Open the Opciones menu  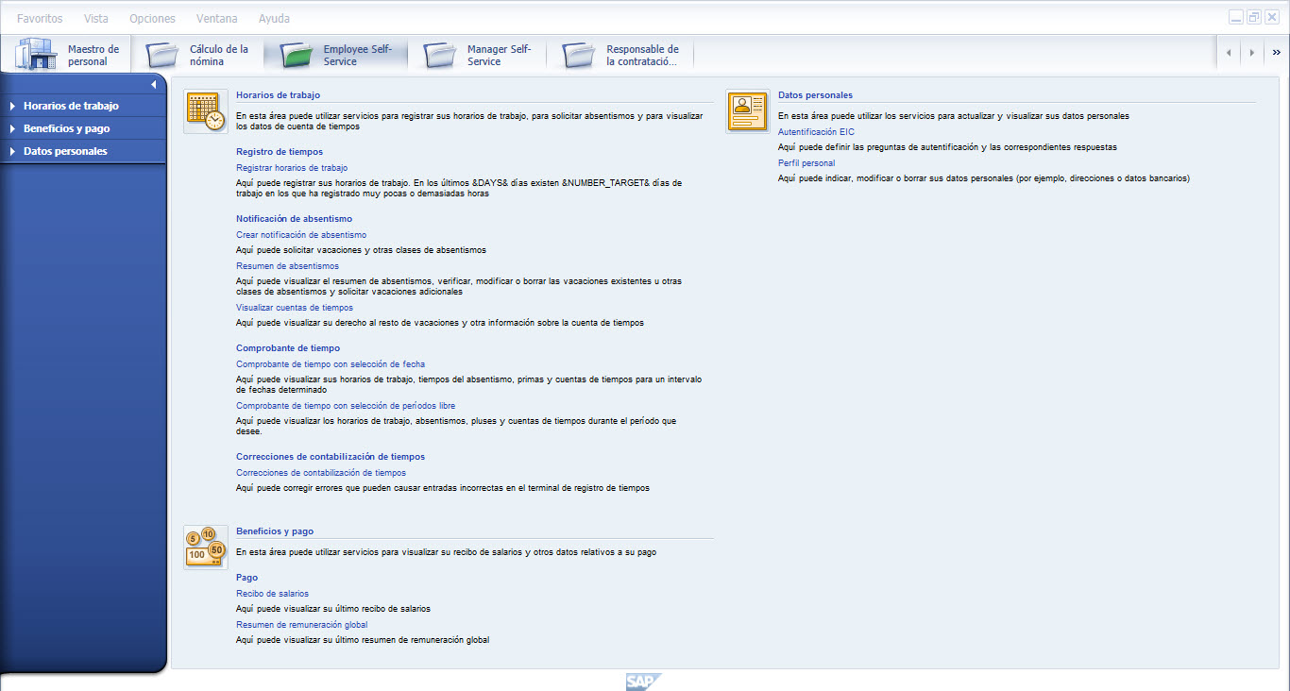point(152,17)
